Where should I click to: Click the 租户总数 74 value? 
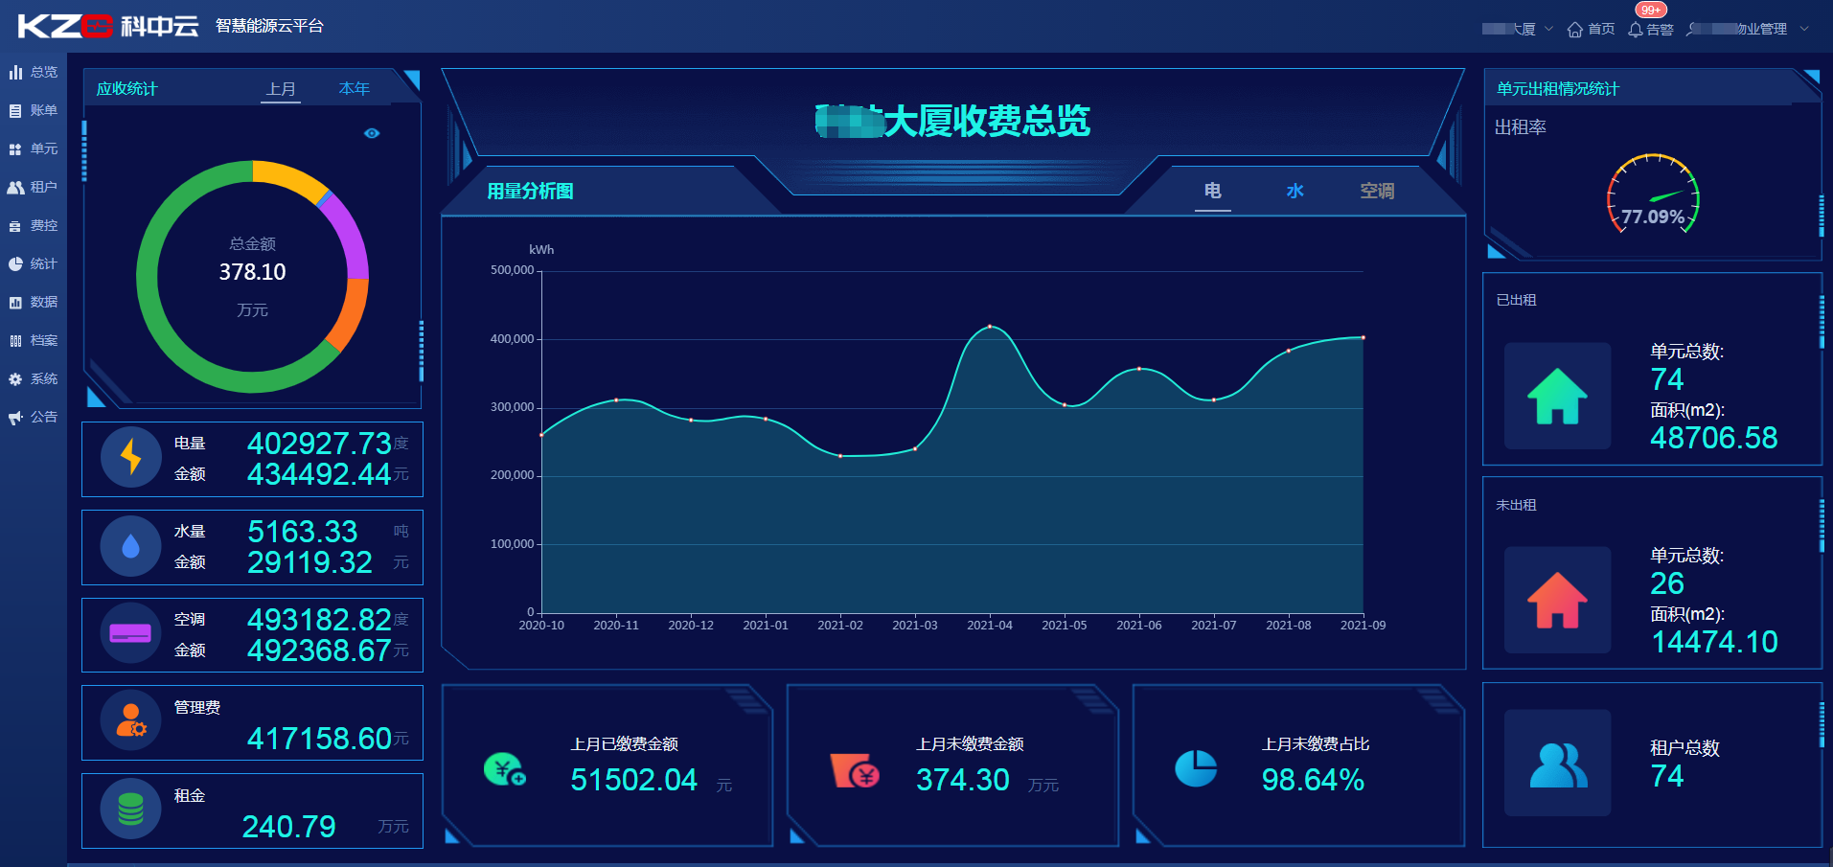pyautogui.click(x=1667, y=776)
